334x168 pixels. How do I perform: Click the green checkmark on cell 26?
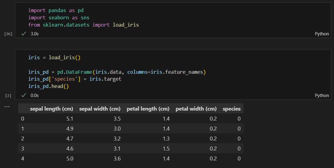click(x=24, y=34)
